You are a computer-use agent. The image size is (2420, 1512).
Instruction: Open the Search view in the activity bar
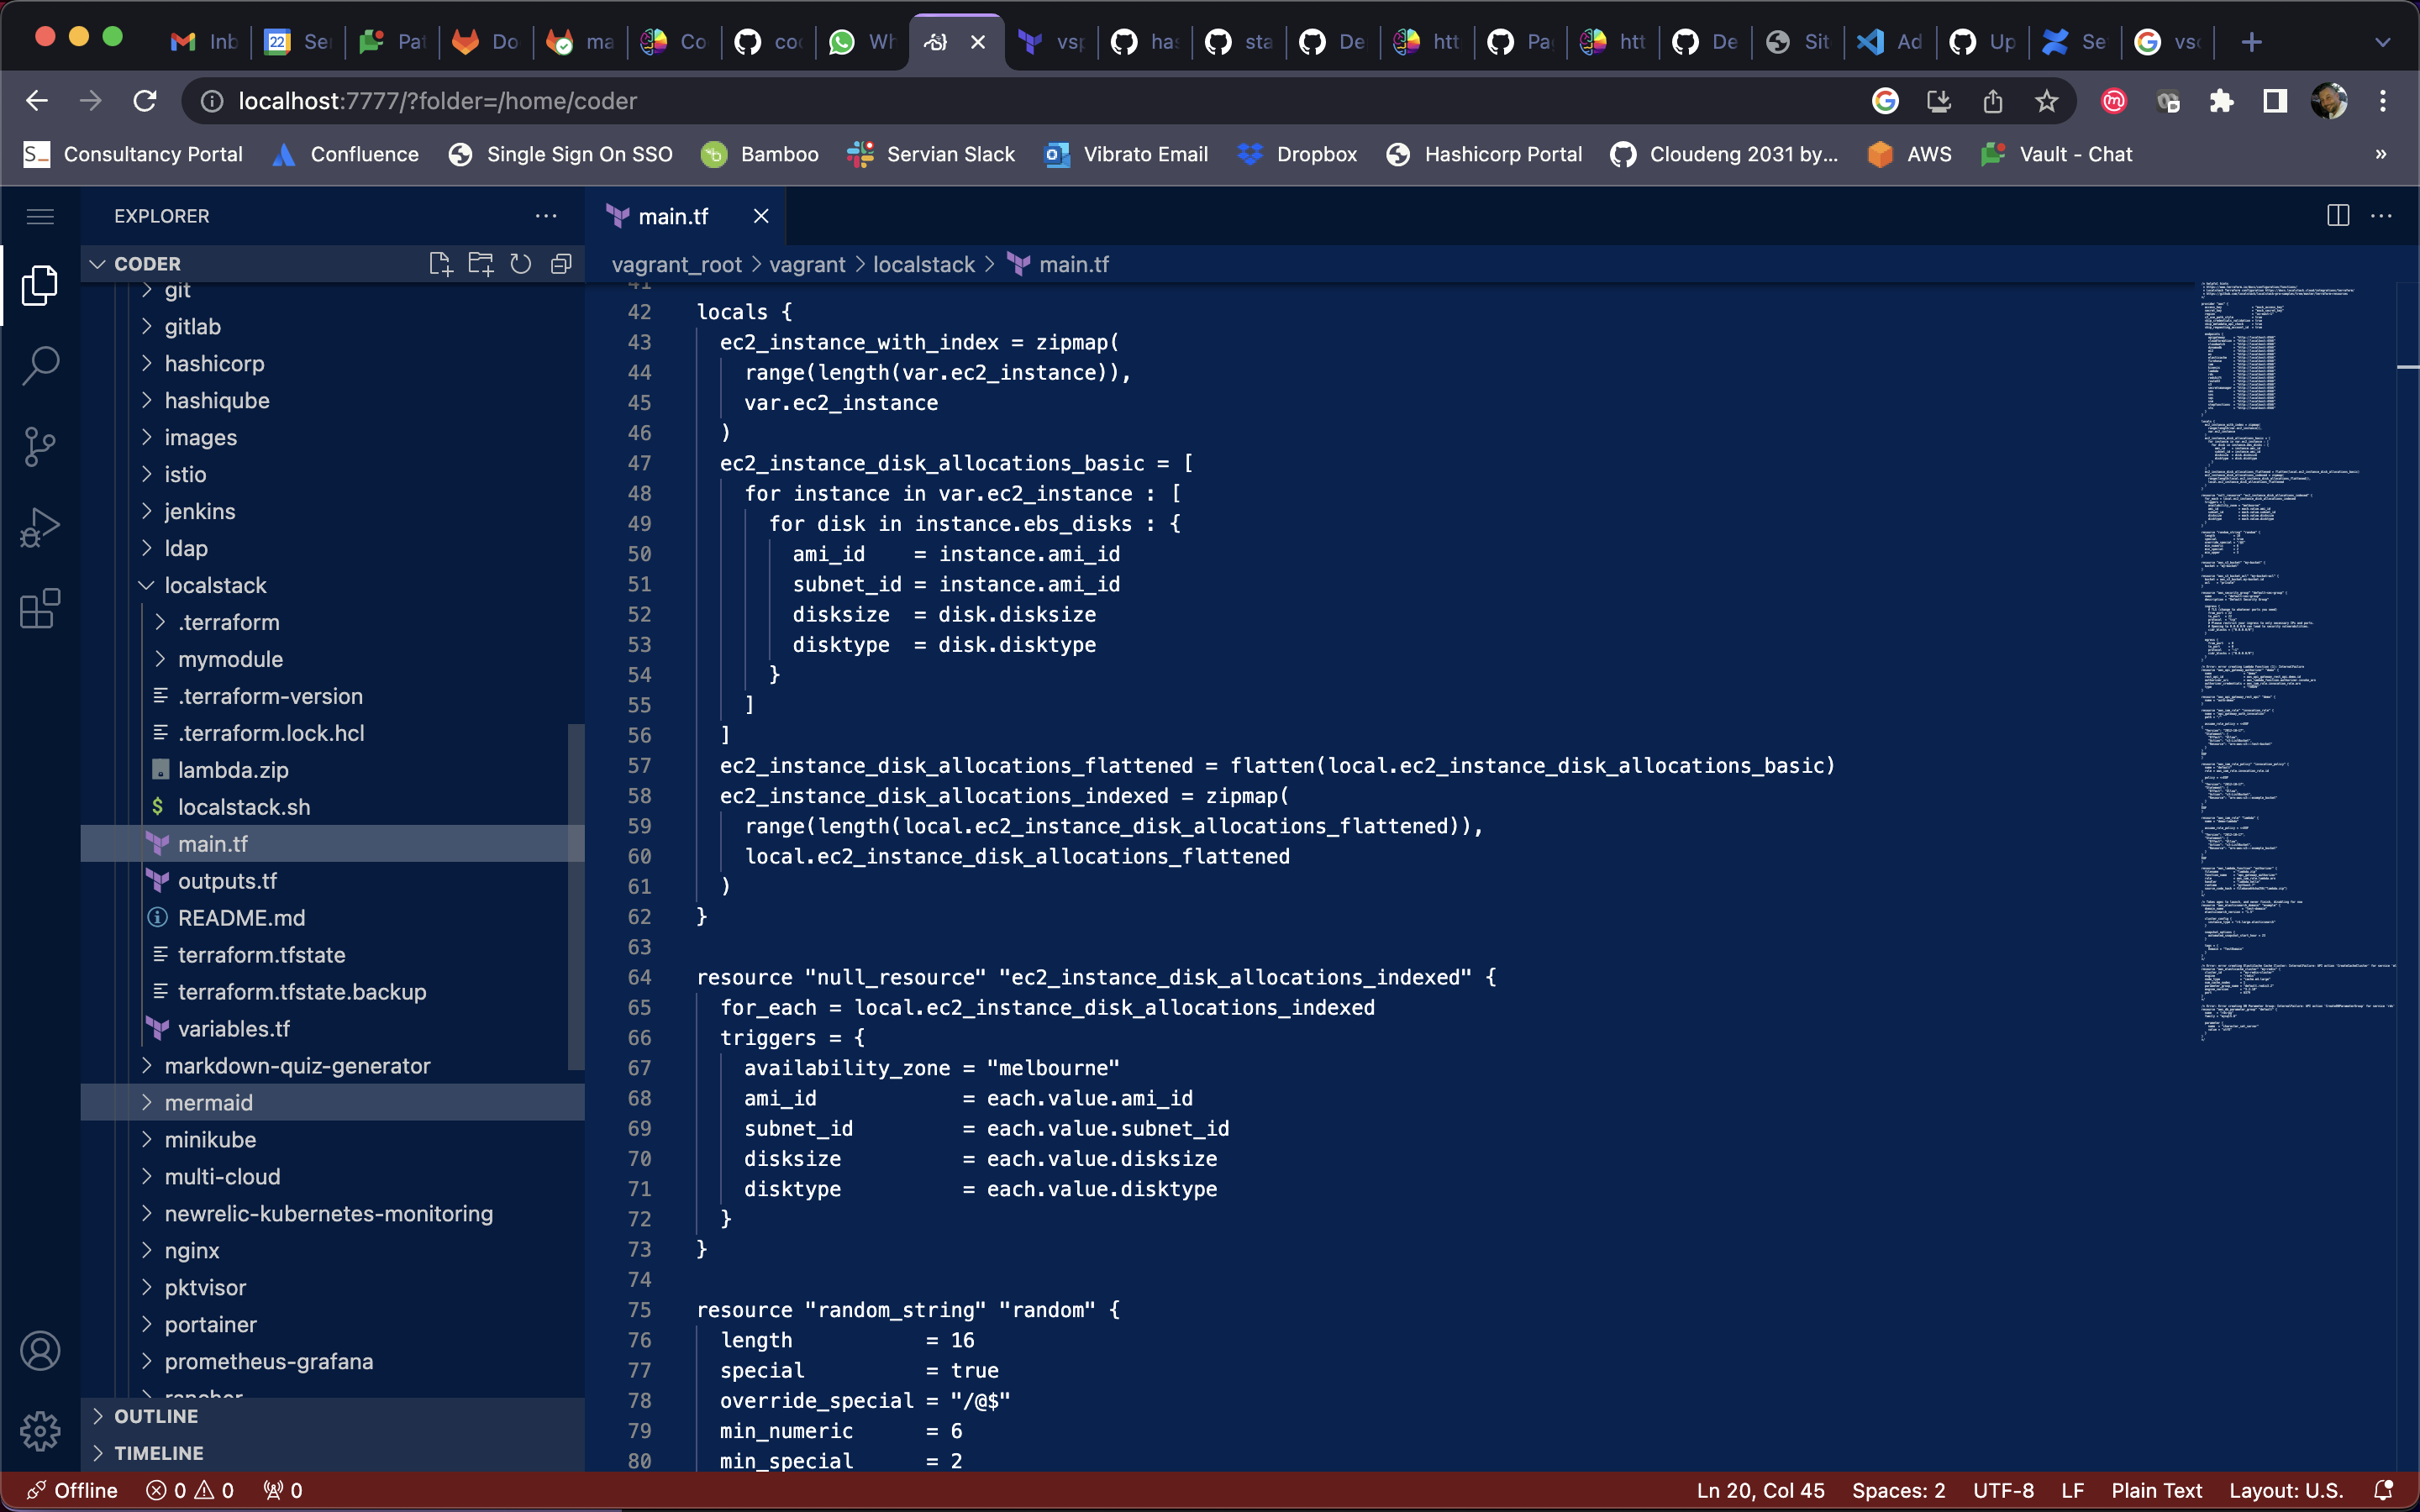pos(40,366)
